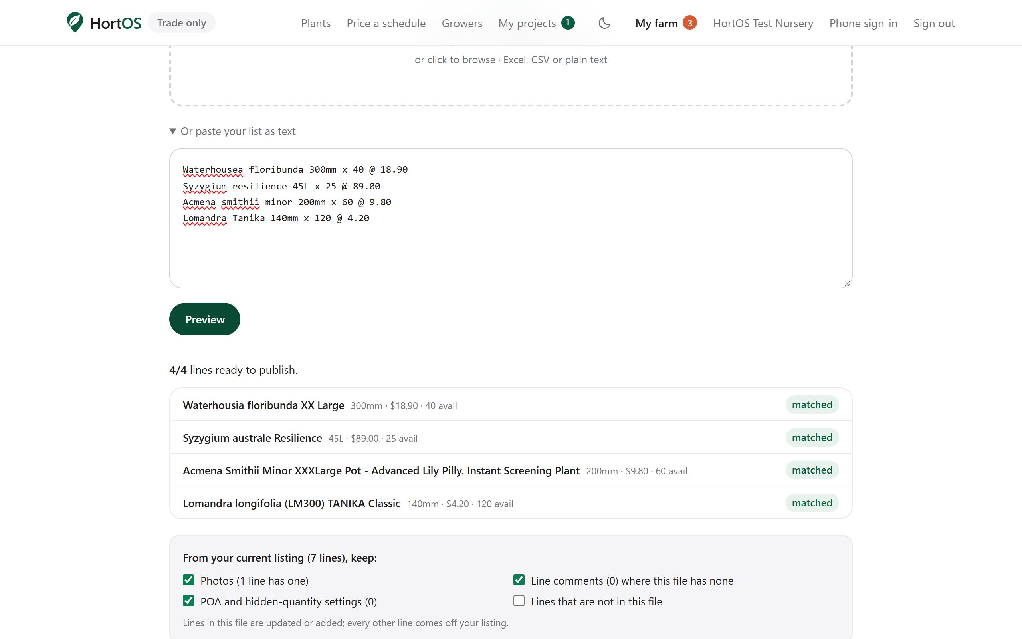Click Phone sign-in link
Image resolution: width=1022 pixels, height=639 pixels.
863,23
